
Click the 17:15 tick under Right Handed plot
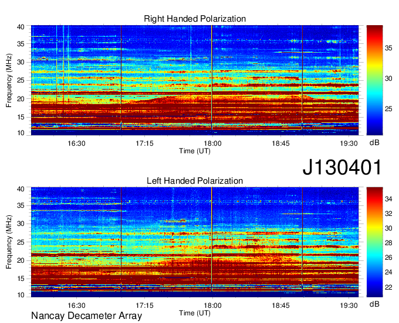(144, 143)
